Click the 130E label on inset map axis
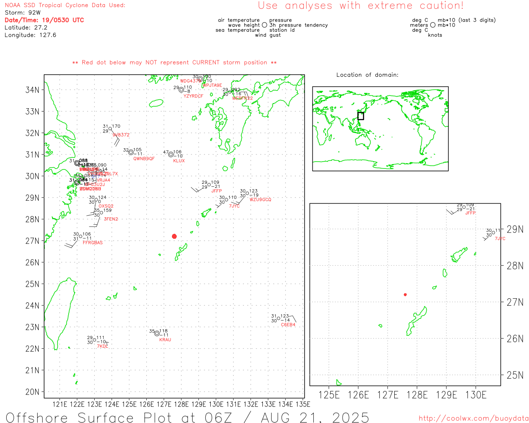The height and width of the screenshot is (423, 529). point(476,395)
